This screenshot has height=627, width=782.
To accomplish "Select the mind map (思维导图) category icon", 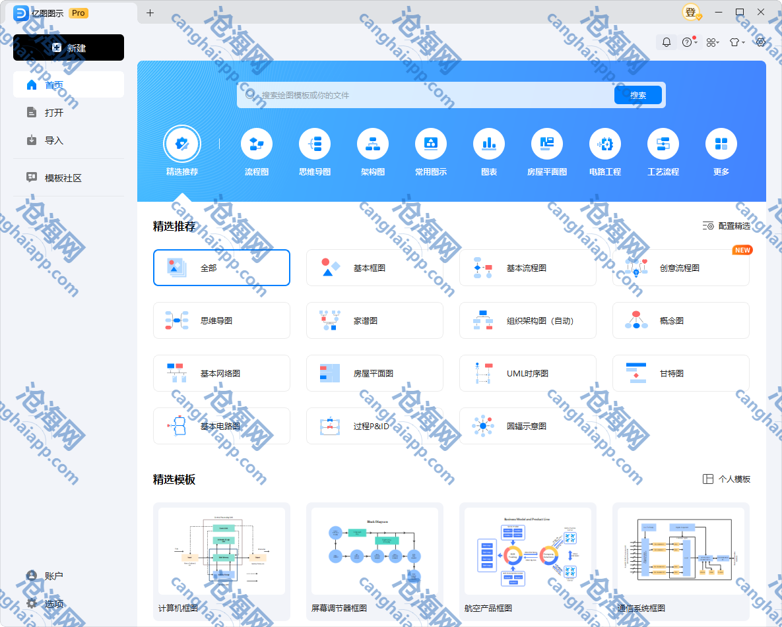I will pyautogui.click(x=315, y=144).
